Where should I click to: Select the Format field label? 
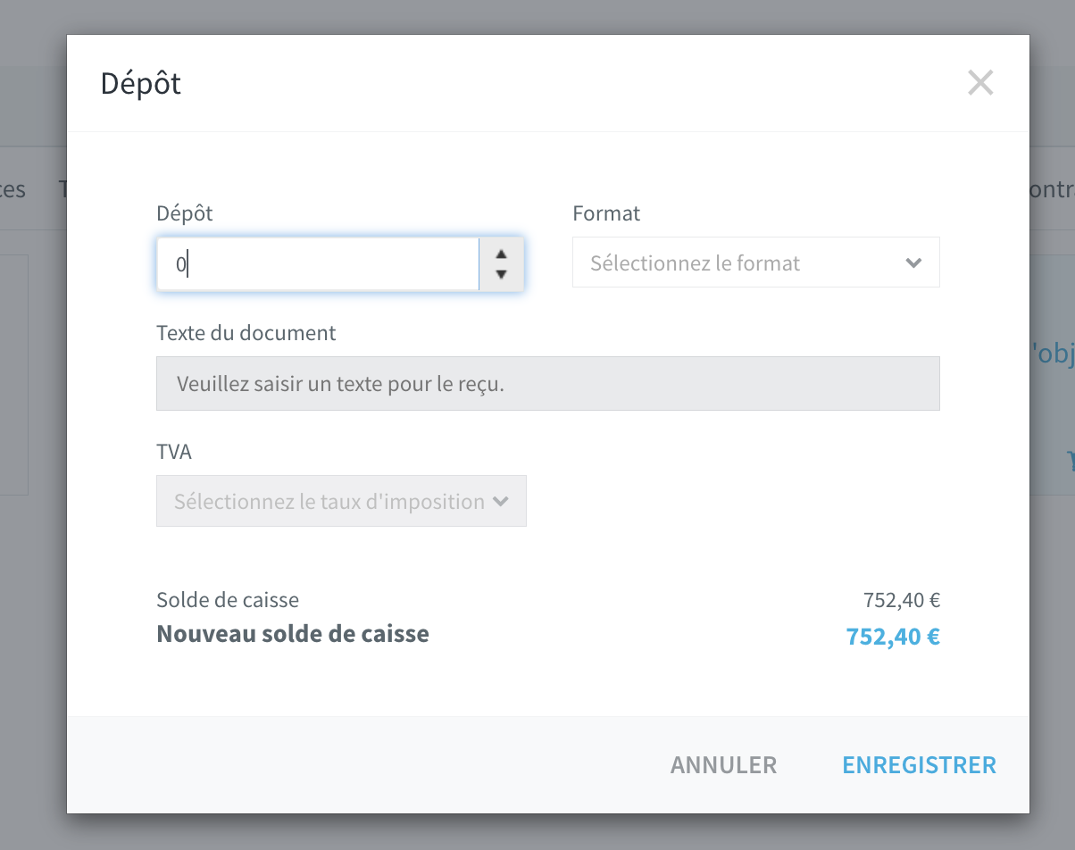[x=606, y=213]
